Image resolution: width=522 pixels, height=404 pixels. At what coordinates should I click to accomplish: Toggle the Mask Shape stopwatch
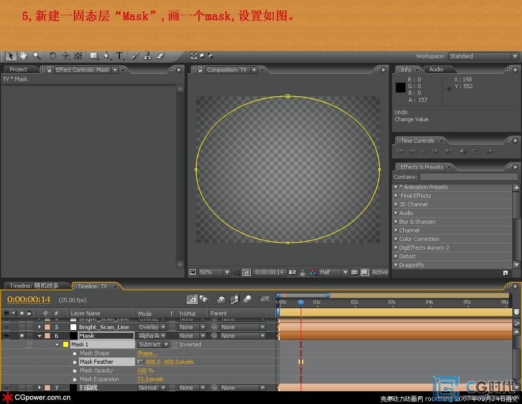coord(74,354)
